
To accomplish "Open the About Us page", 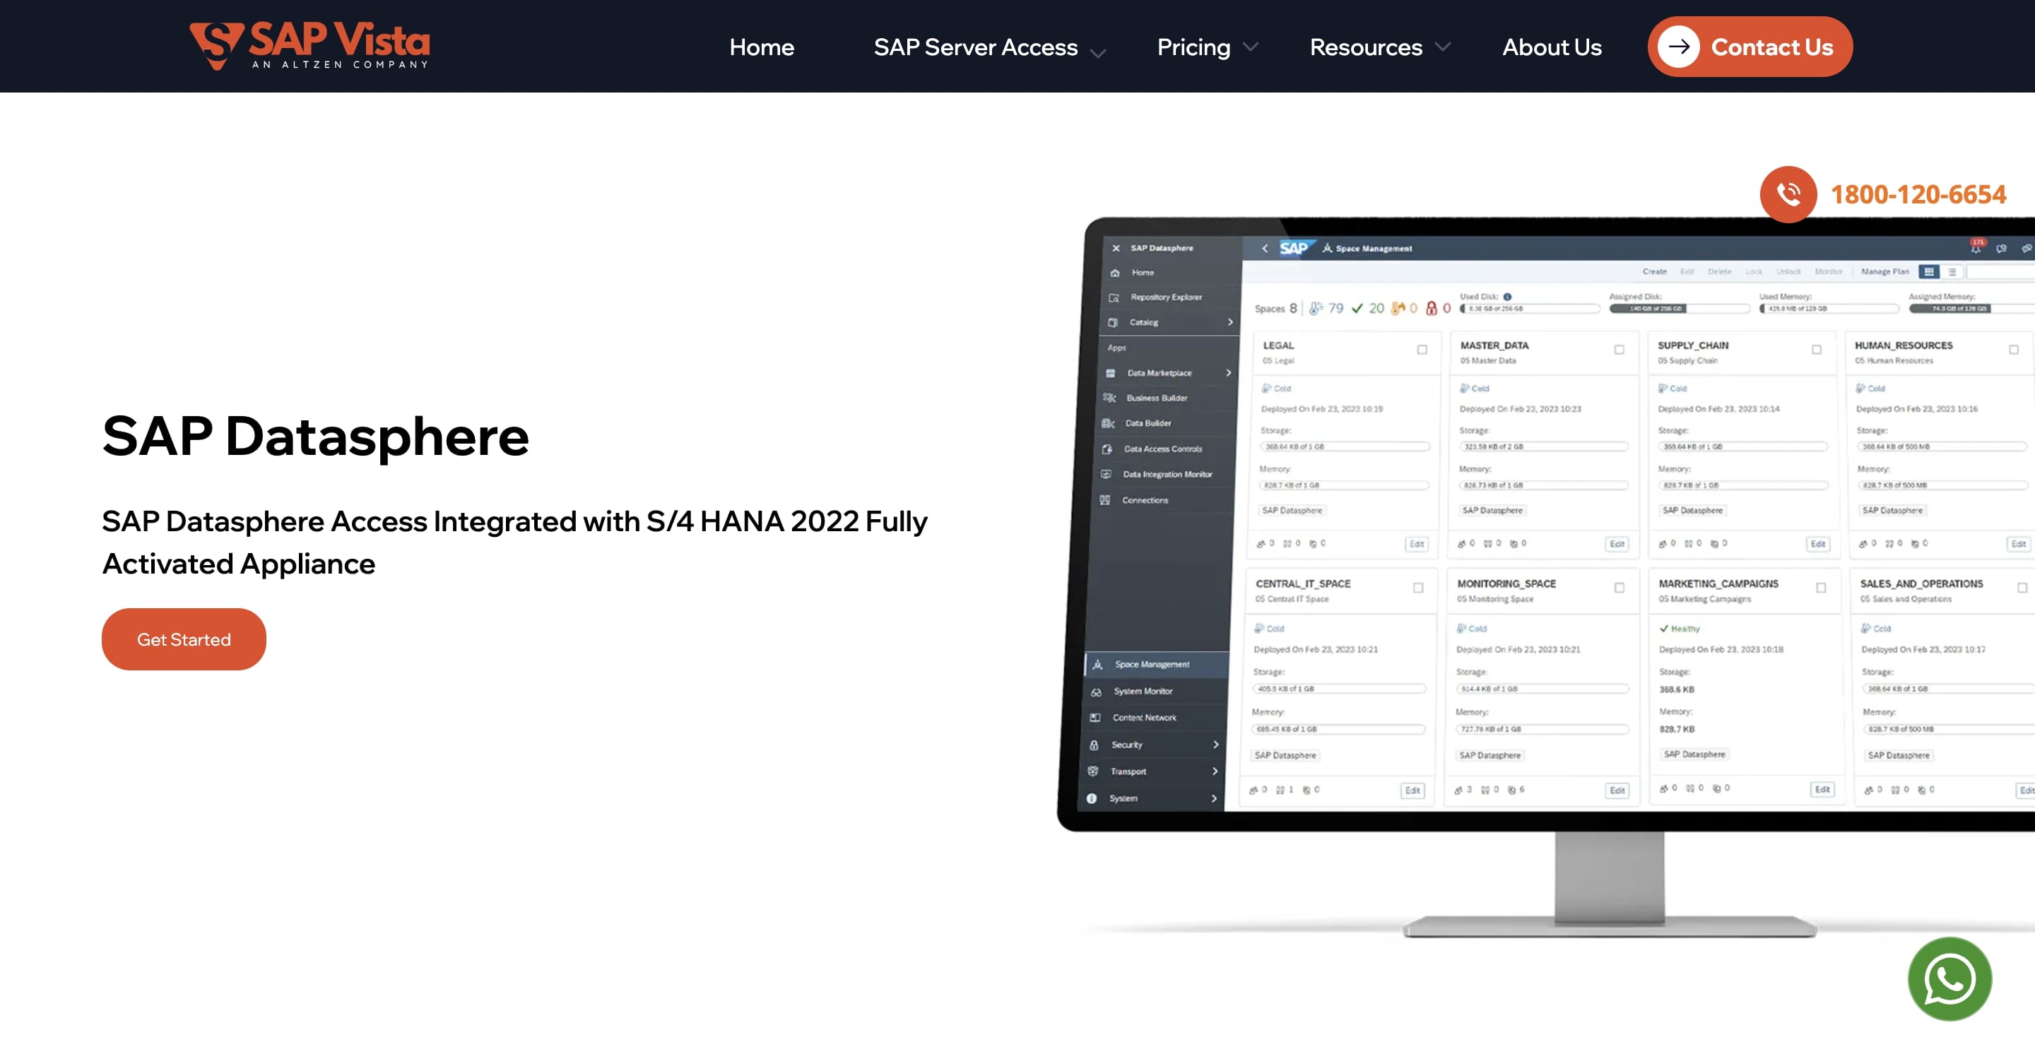I will [x=1551, y=47].
